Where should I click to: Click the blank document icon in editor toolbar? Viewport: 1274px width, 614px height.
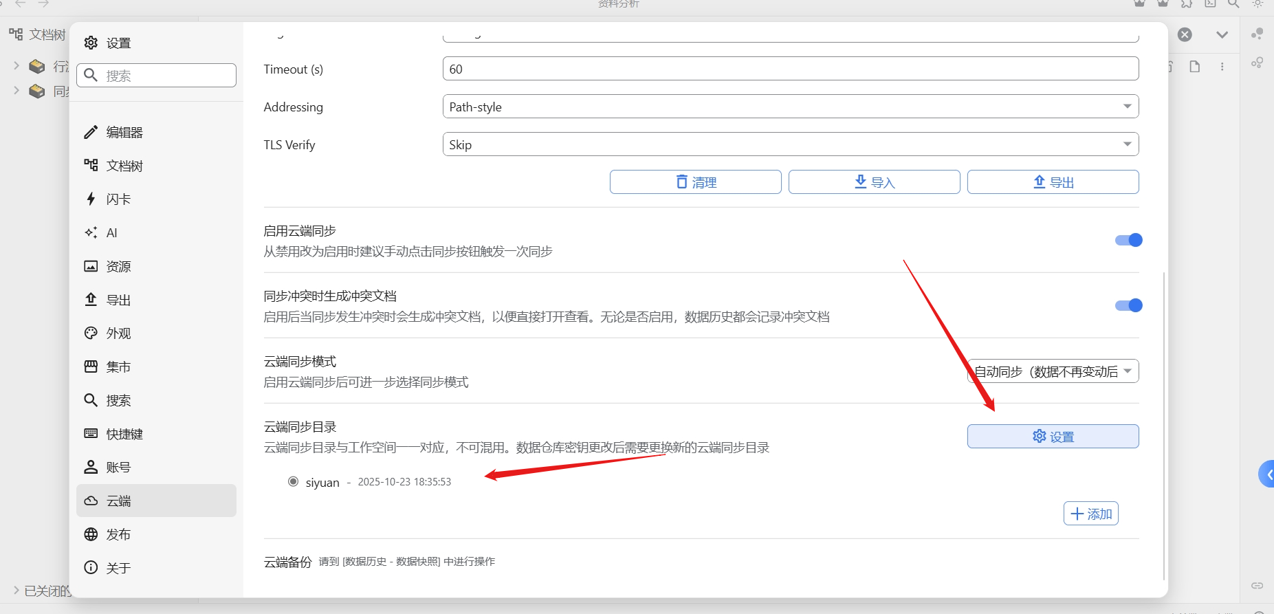point(1195,67)
